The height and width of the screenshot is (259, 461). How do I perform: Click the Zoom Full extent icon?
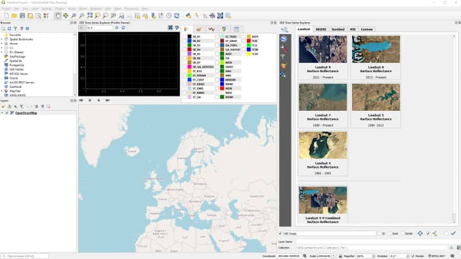[x=89, y=16]
